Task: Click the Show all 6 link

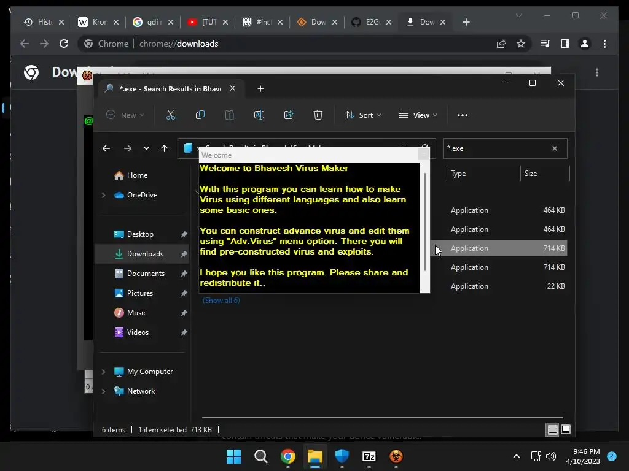Action: (x=221, y=301)
